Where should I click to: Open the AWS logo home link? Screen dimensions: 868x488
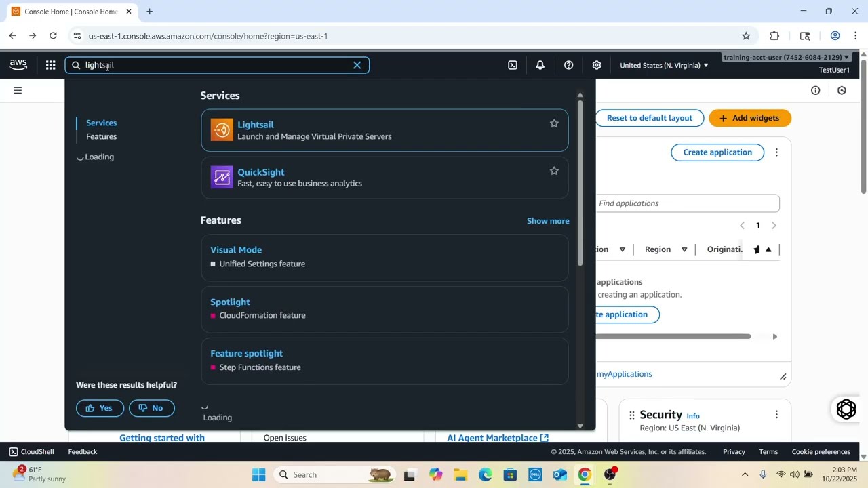(18, 65)
